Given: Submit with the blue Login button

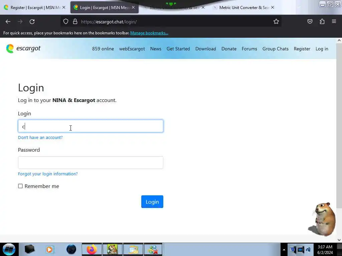Looking at the screenshot, I should (152, 202).
